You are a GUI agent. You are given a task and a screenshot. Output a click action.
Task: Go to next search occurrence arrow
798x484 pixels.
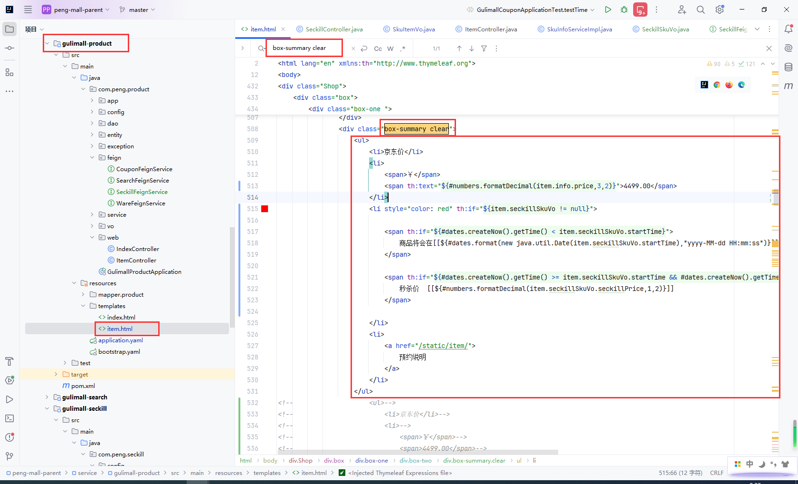pos(472,48)
